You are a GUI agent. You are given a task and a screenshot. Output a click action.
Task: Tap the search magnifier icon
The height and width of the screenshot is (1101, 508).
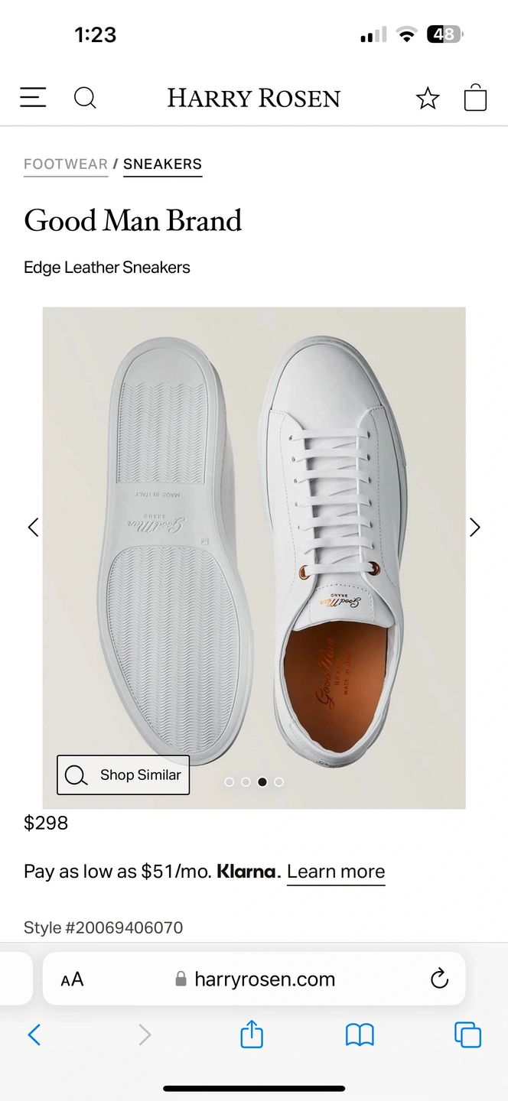(85, 98)
